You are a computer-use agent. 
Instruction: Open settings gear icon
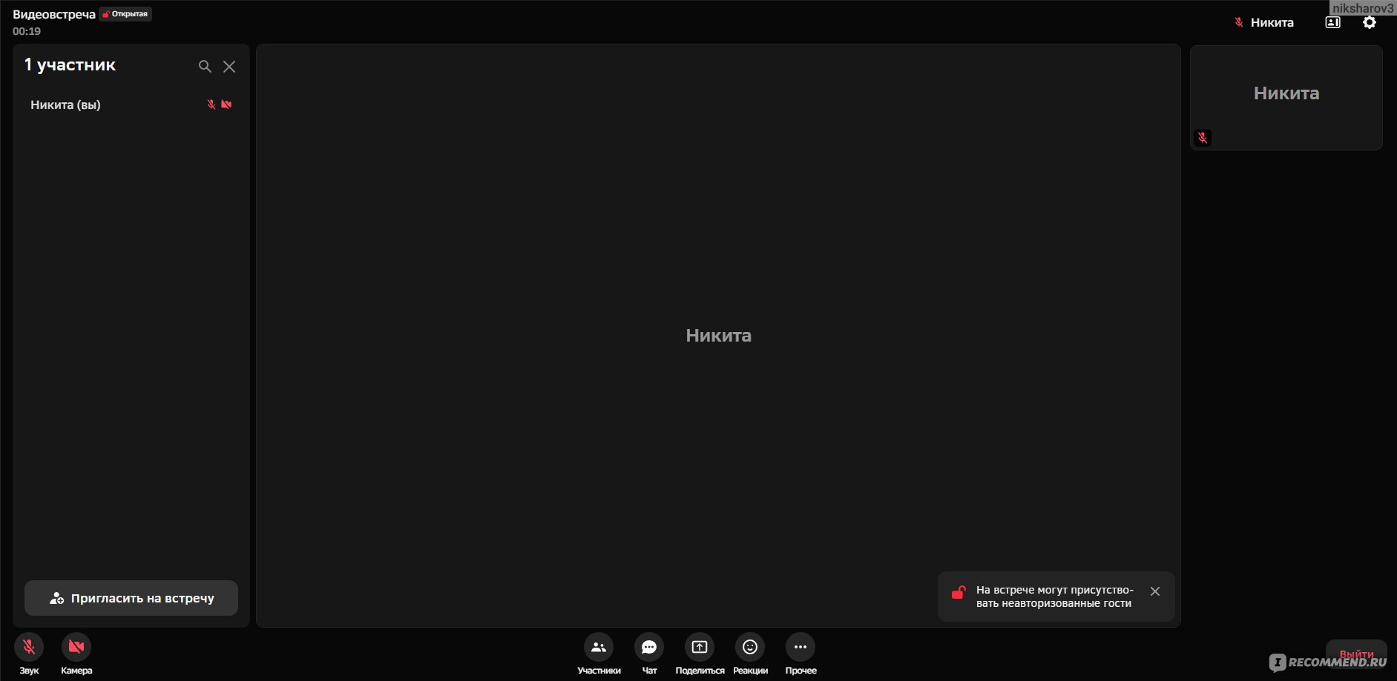click(1370, 22)
